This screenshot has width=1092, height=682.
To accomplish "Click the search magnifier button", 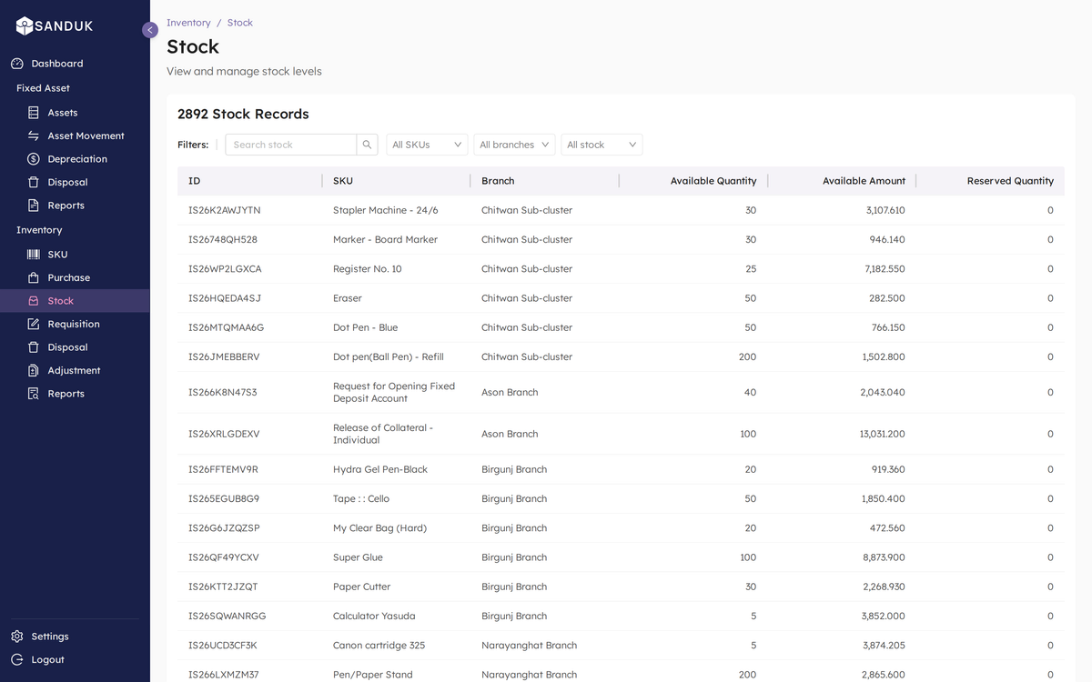I will tap(368, 145).
